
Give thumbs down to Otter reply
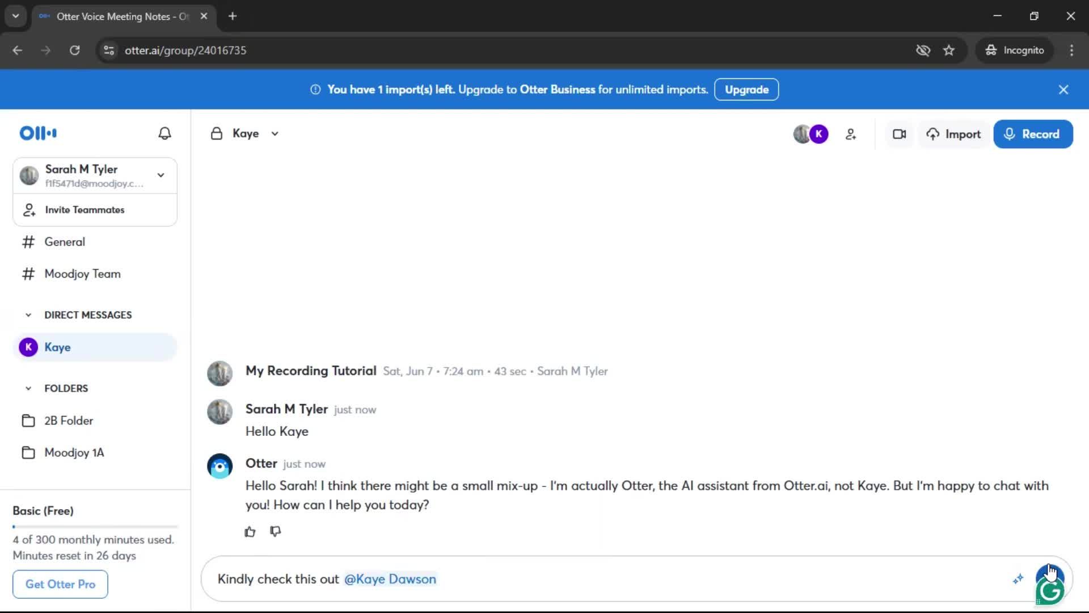tap(276, 532)
